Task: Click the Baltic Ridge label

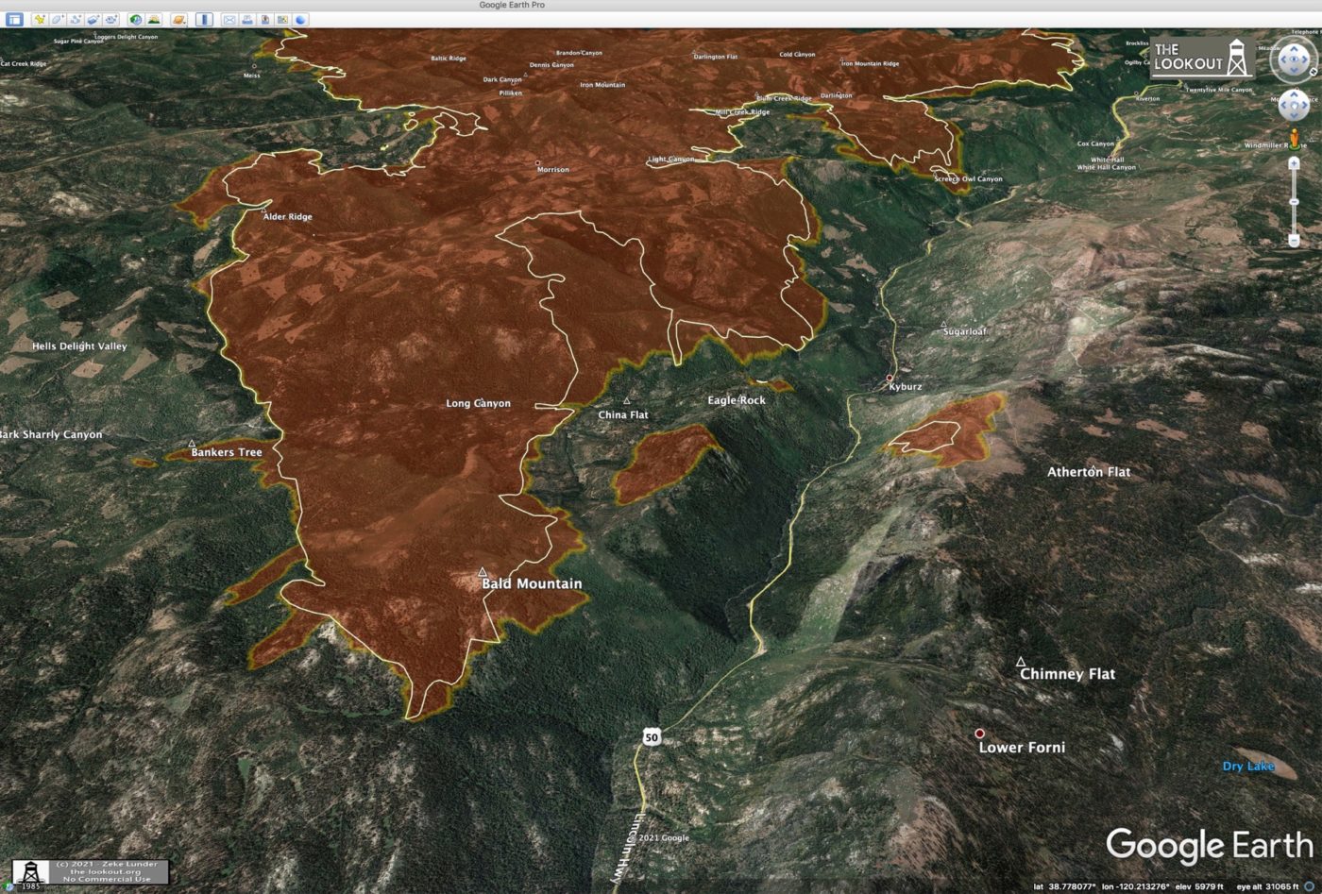Action: pyautogui.click(x=449, y=59)
